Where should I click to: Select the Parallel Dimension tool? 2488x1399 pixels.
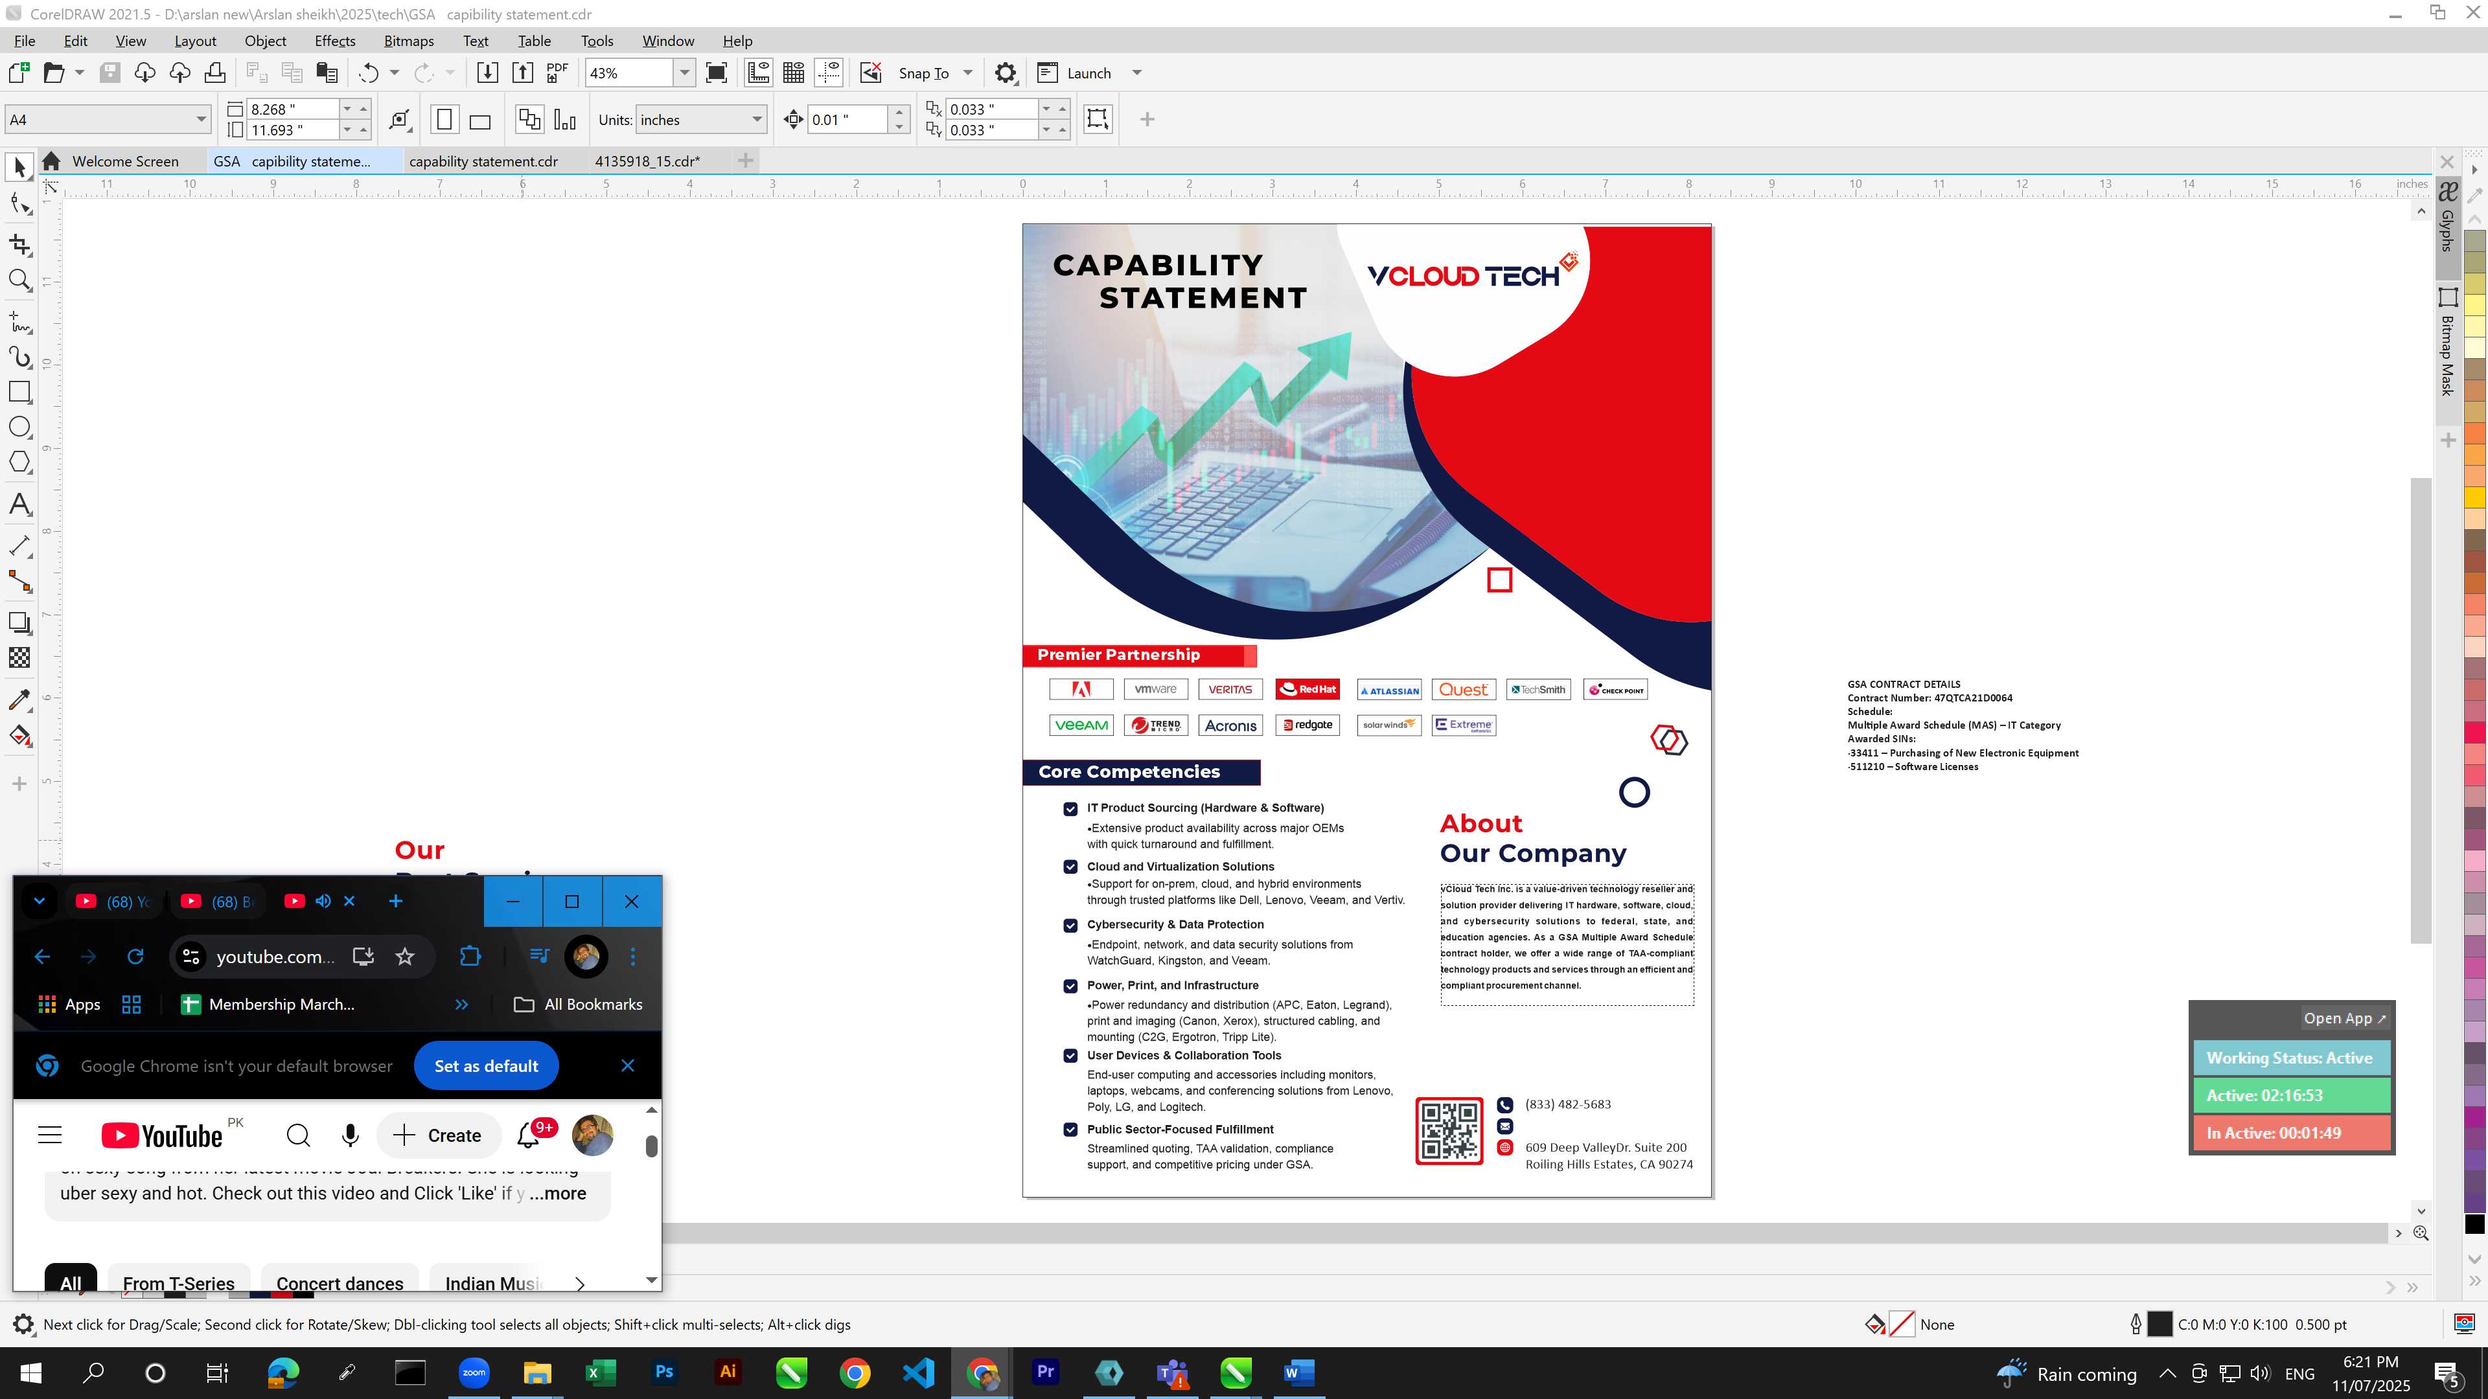(x=19, y=545)
